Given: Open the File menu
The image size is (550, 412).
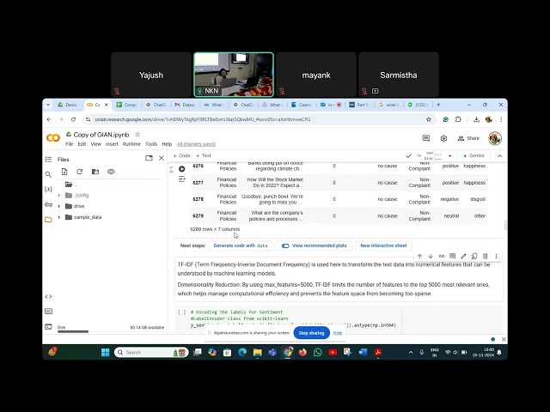Looking at the screenshot, I should [x=69, y=144].
